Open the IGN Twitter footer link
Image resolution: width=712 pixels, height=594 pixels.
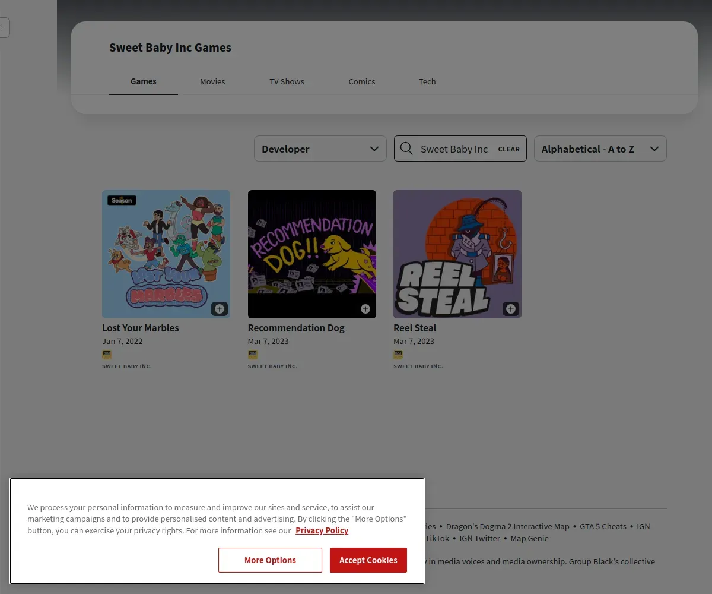click(479, 538)
